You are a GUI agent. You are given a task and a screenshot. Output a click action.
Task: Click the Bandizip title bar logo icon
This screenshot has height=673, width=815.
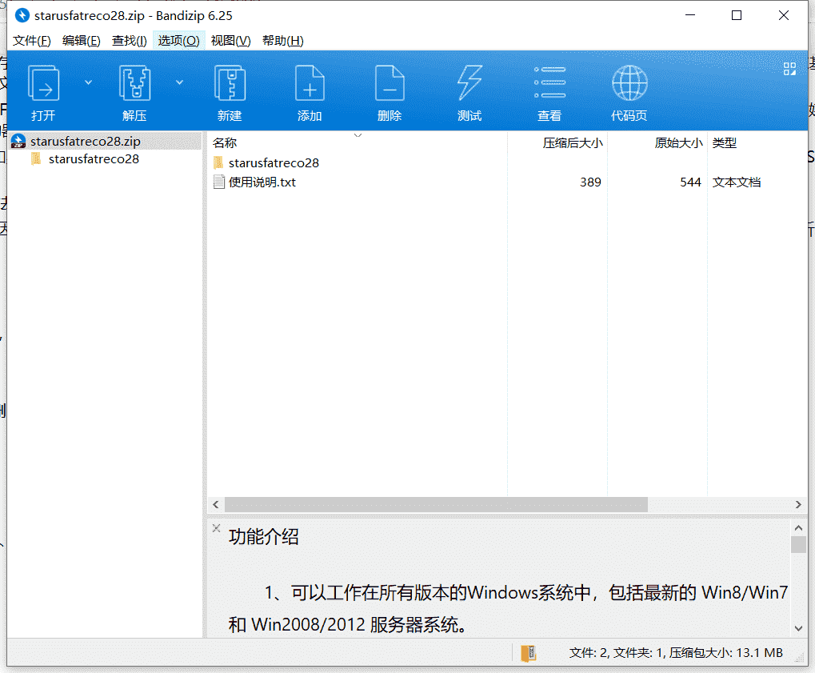coord(22,15)
